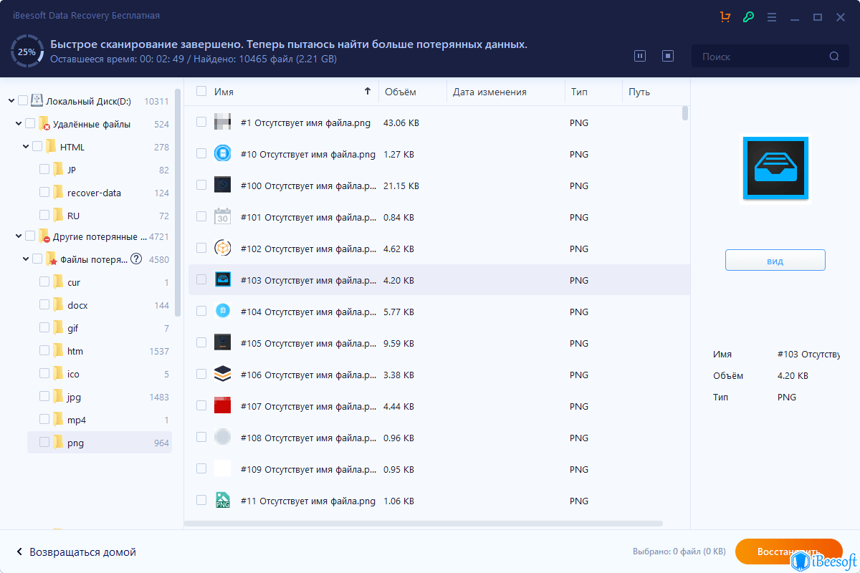Click the shopping cart purchase icon
The image size is (860, 573).
tap(725, 16)
